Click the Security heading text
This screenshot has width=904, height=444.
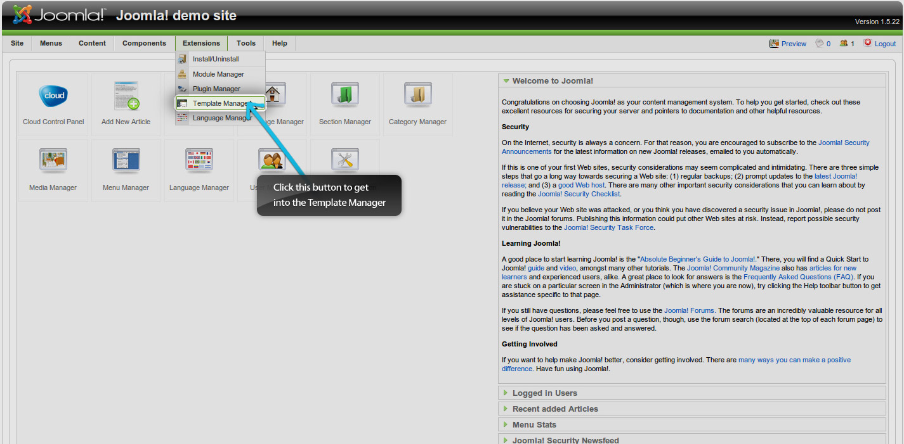(x=516, y=127)
